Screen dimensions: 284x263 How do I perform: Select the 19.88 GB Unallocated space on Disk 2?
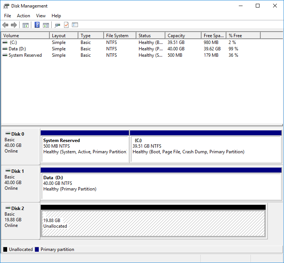coord(153,221)
